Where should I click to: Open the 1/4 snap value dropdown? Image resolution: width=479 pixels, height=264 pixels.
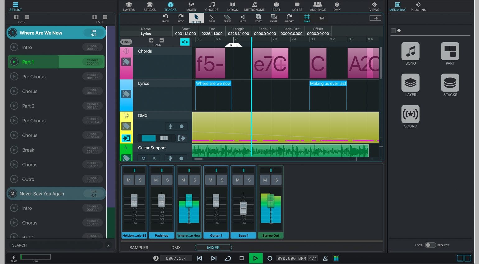[321, 18]
